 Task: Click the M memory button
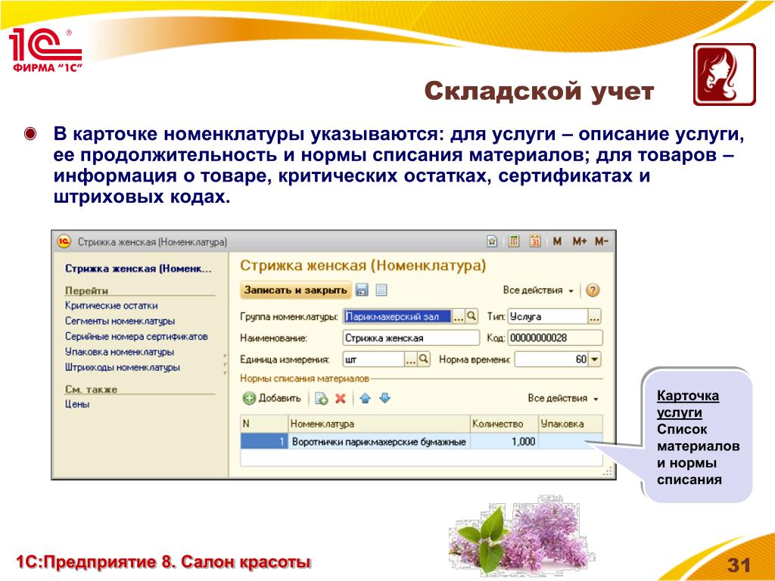point(557,241)
